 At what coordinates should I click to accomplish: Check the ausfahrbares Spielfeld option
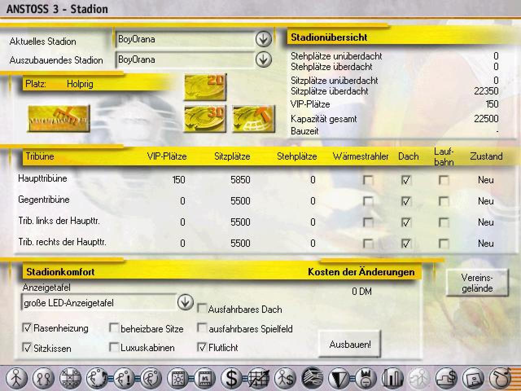point(202,328)
